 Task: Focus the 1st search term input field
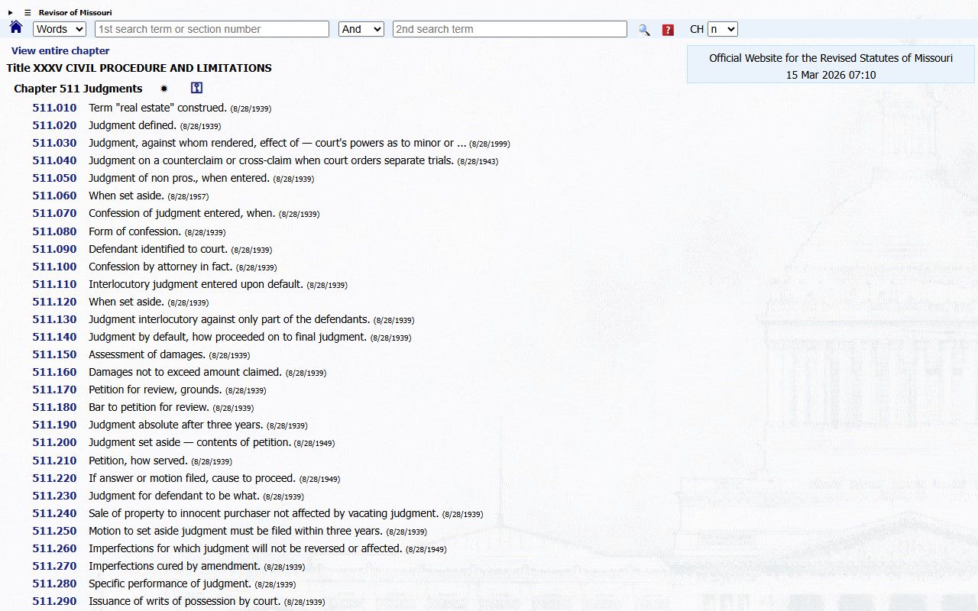212,29
